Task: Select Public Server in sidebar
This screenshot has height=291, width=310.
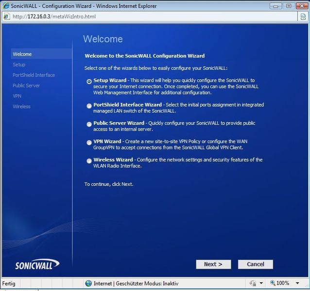Action: coord(26,85)
